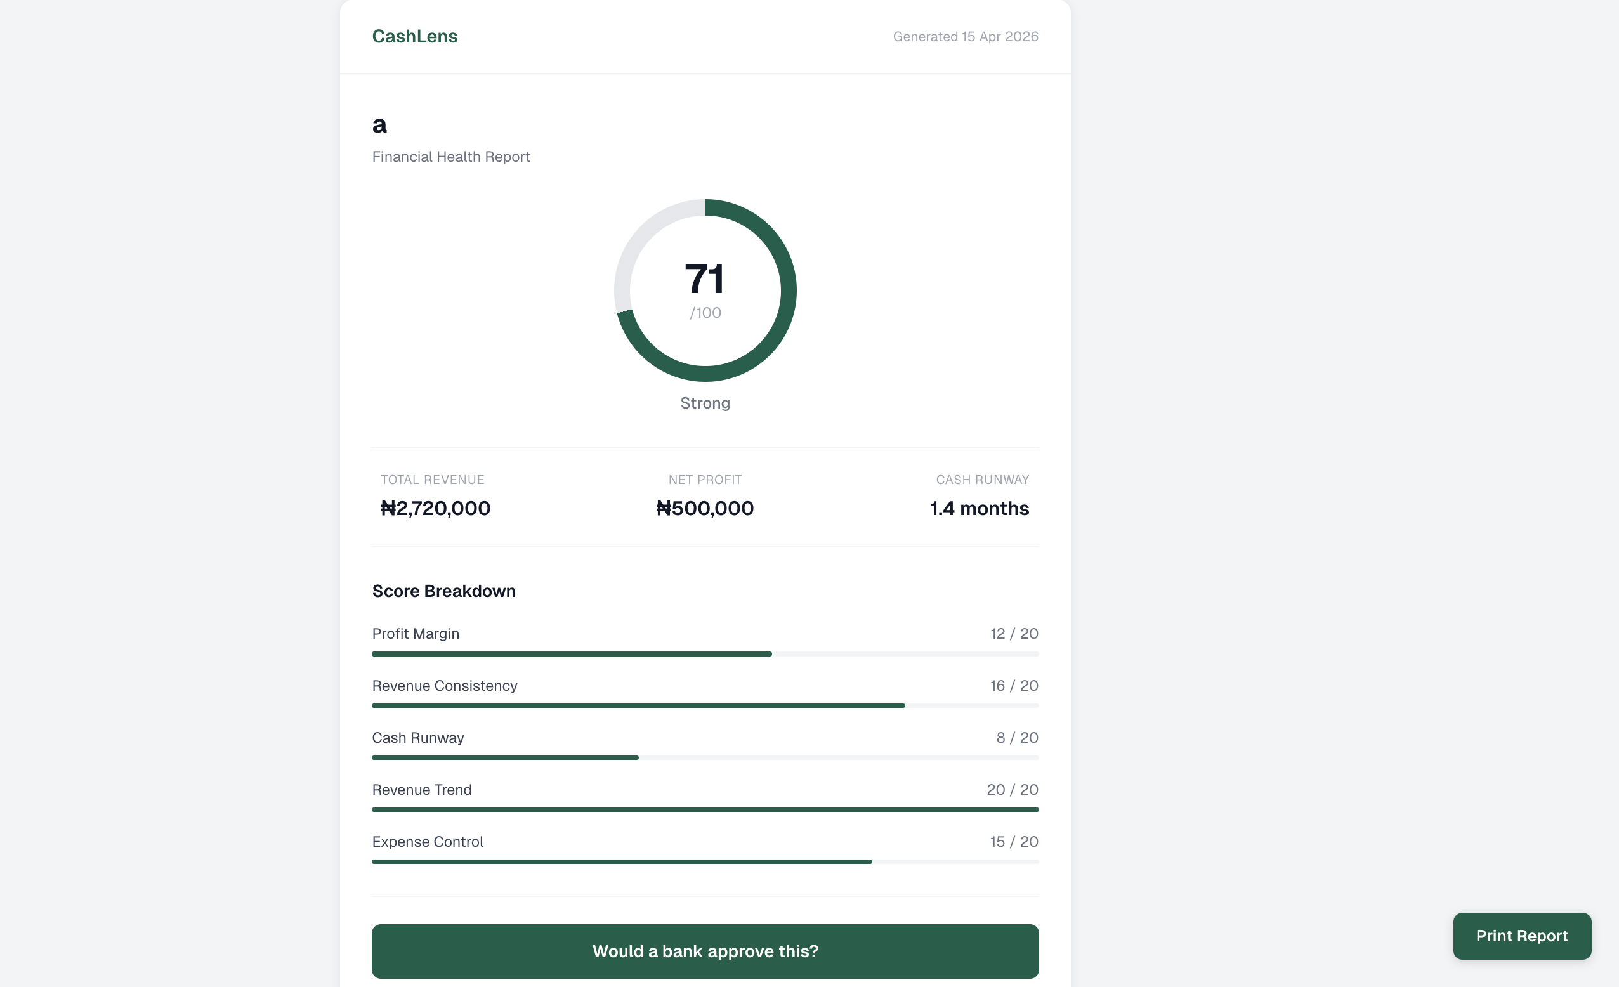
Task: Click the Expense Control progress bar
Action: pyautogui.click(x=705, y=861)
